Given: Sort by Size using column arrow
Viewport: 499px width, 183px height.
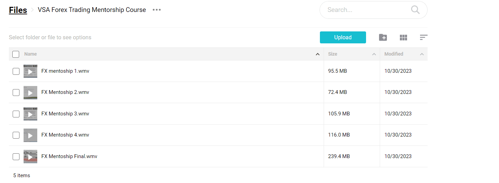Looking at the screenshot, I should click(x=374, y=54).
